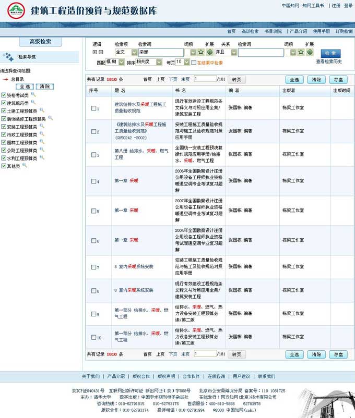Click the remove search row minus icon
355x418 pixels.
[x=101, y=52]
